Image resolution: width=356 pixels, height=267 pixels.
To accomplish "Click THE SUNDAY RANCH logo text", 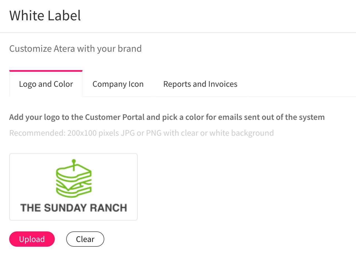I will [x=74, y=208].
